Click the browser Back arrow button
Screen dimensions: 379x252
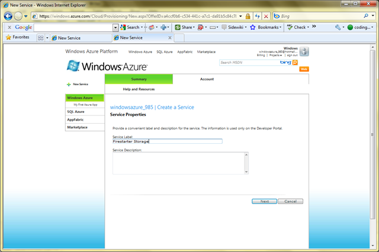(7, 16)
